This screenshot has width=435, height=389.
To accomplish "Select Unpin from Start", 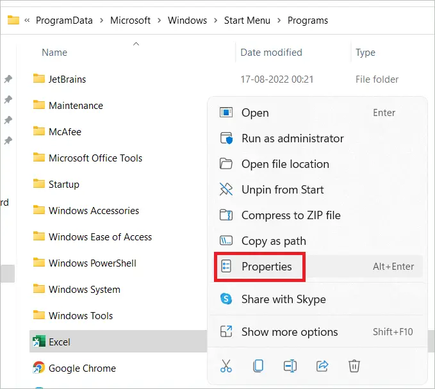I will click(x=316, y=190).
